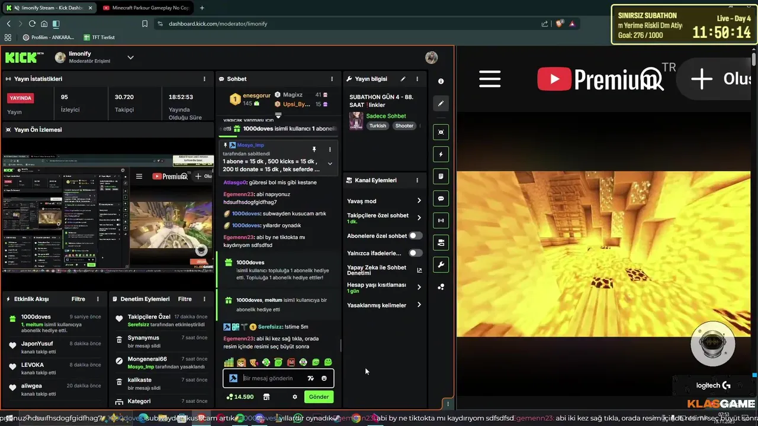
Task: Collapse the chat leaderboard using the handle
Action: [x=278, y=115]
